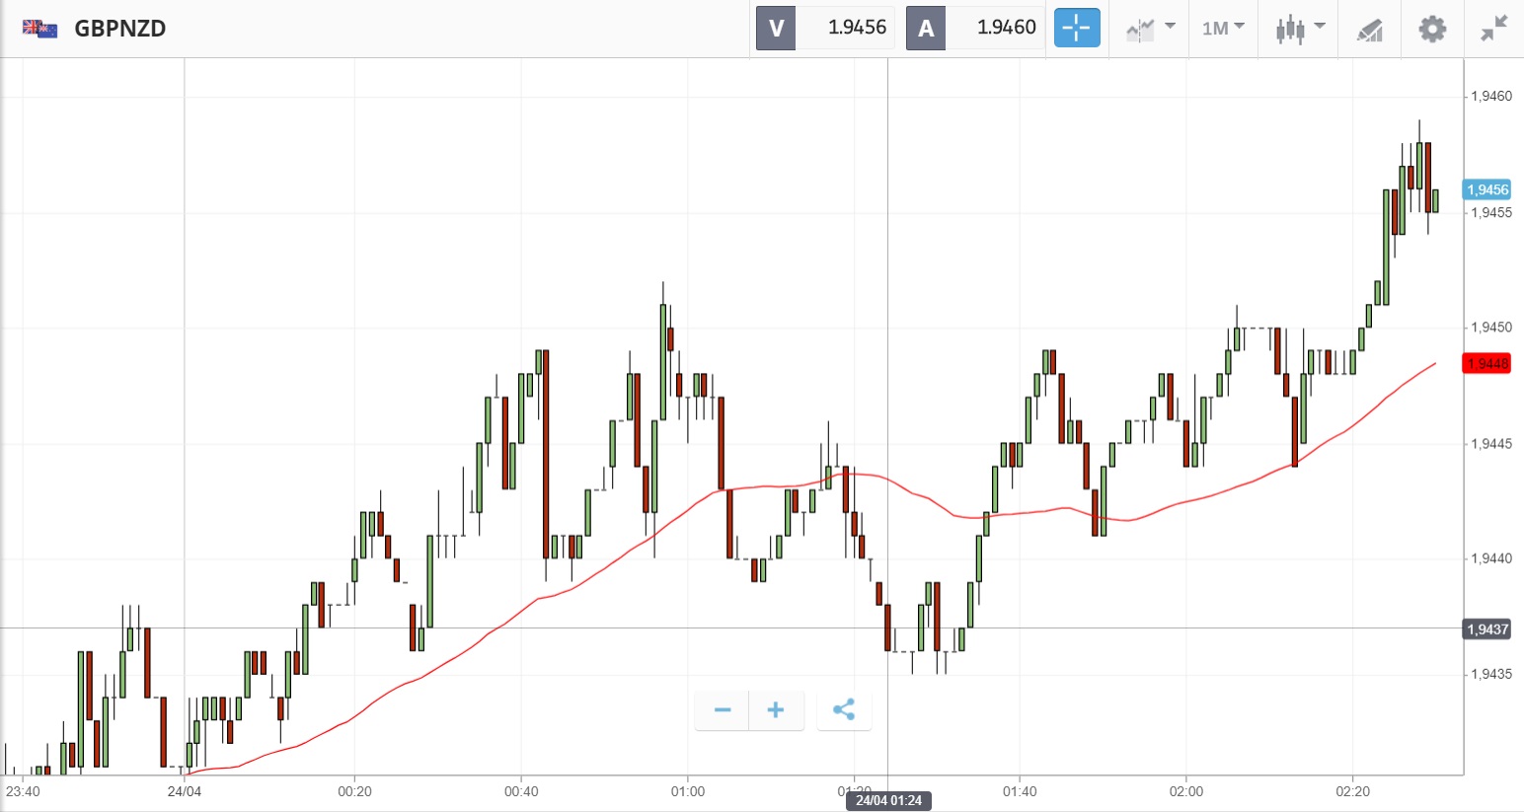
Task: Open the candlestick chart type dropdown
Action: click(1299, 29)
